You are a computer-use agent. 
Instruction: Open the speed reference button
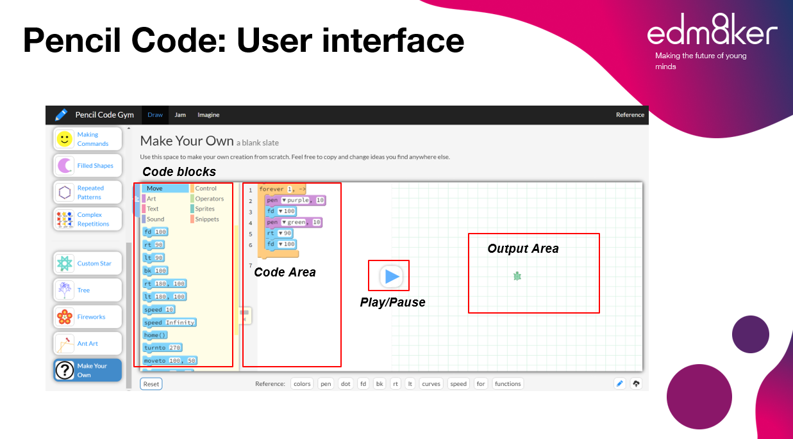458,384
